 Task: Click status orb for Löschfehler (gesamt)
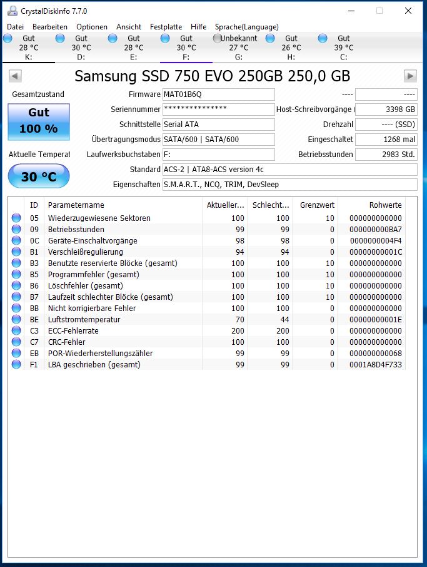point(16,285)
